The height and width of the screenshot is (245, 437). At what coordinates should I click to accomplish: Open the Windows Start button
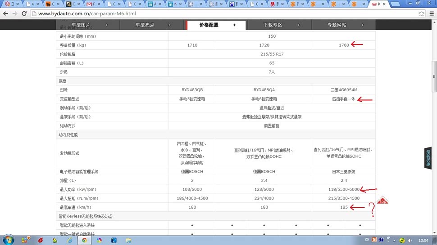[8, 240]
